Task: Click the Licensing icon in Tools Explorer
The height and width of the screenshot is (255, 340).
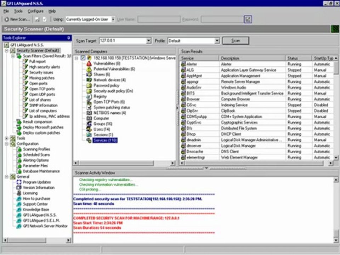Action: coord(19,193)
